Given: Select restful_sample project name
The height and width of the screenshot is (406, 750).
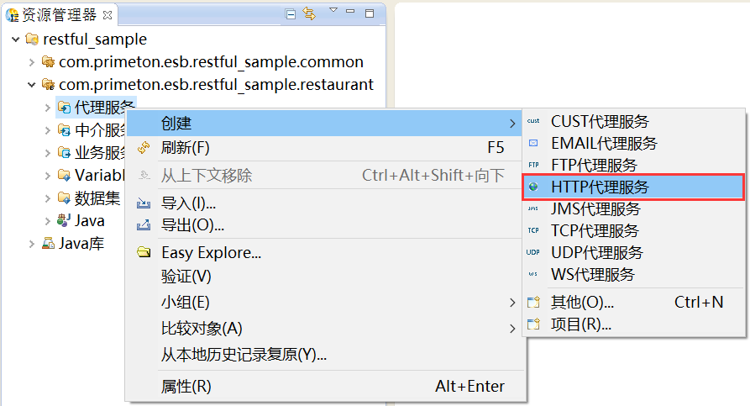Looking at the screenshot, I should (x=95, y=40).
